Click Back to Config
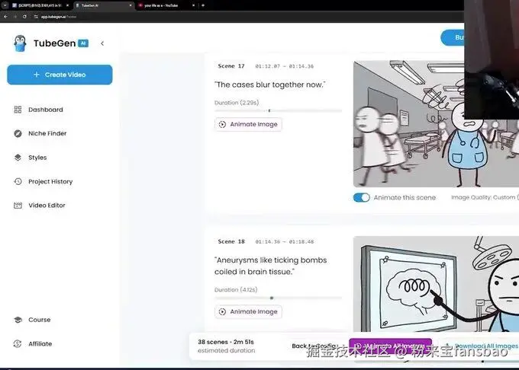 314,346
